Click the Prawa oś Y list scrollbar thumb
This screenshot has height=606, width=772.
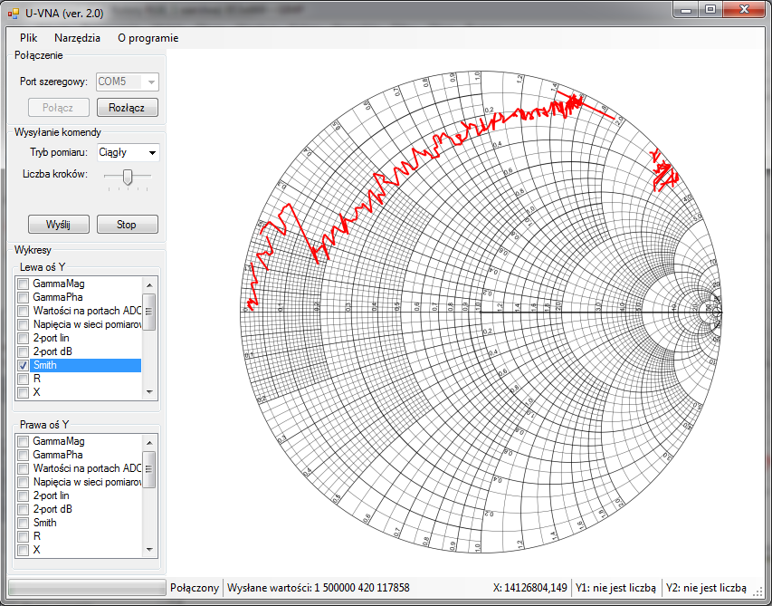pyautogui.click(x=149, y=469)
